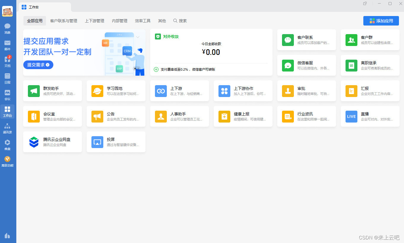
Task: Switch to the 效率工具 tab
Action: 143,21
